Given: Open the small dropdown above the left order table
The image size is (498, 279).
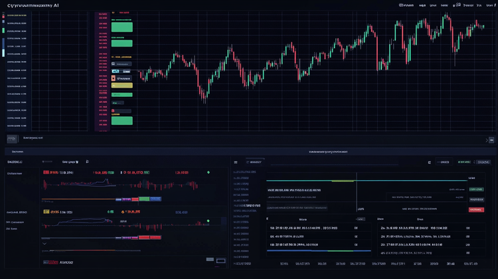Looking at the screenshot, I should [361, 219].
